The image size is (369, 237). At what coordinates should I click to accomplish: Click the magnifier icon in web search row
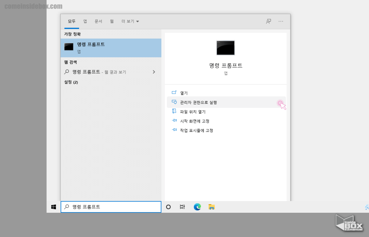(x=66, y=72)
